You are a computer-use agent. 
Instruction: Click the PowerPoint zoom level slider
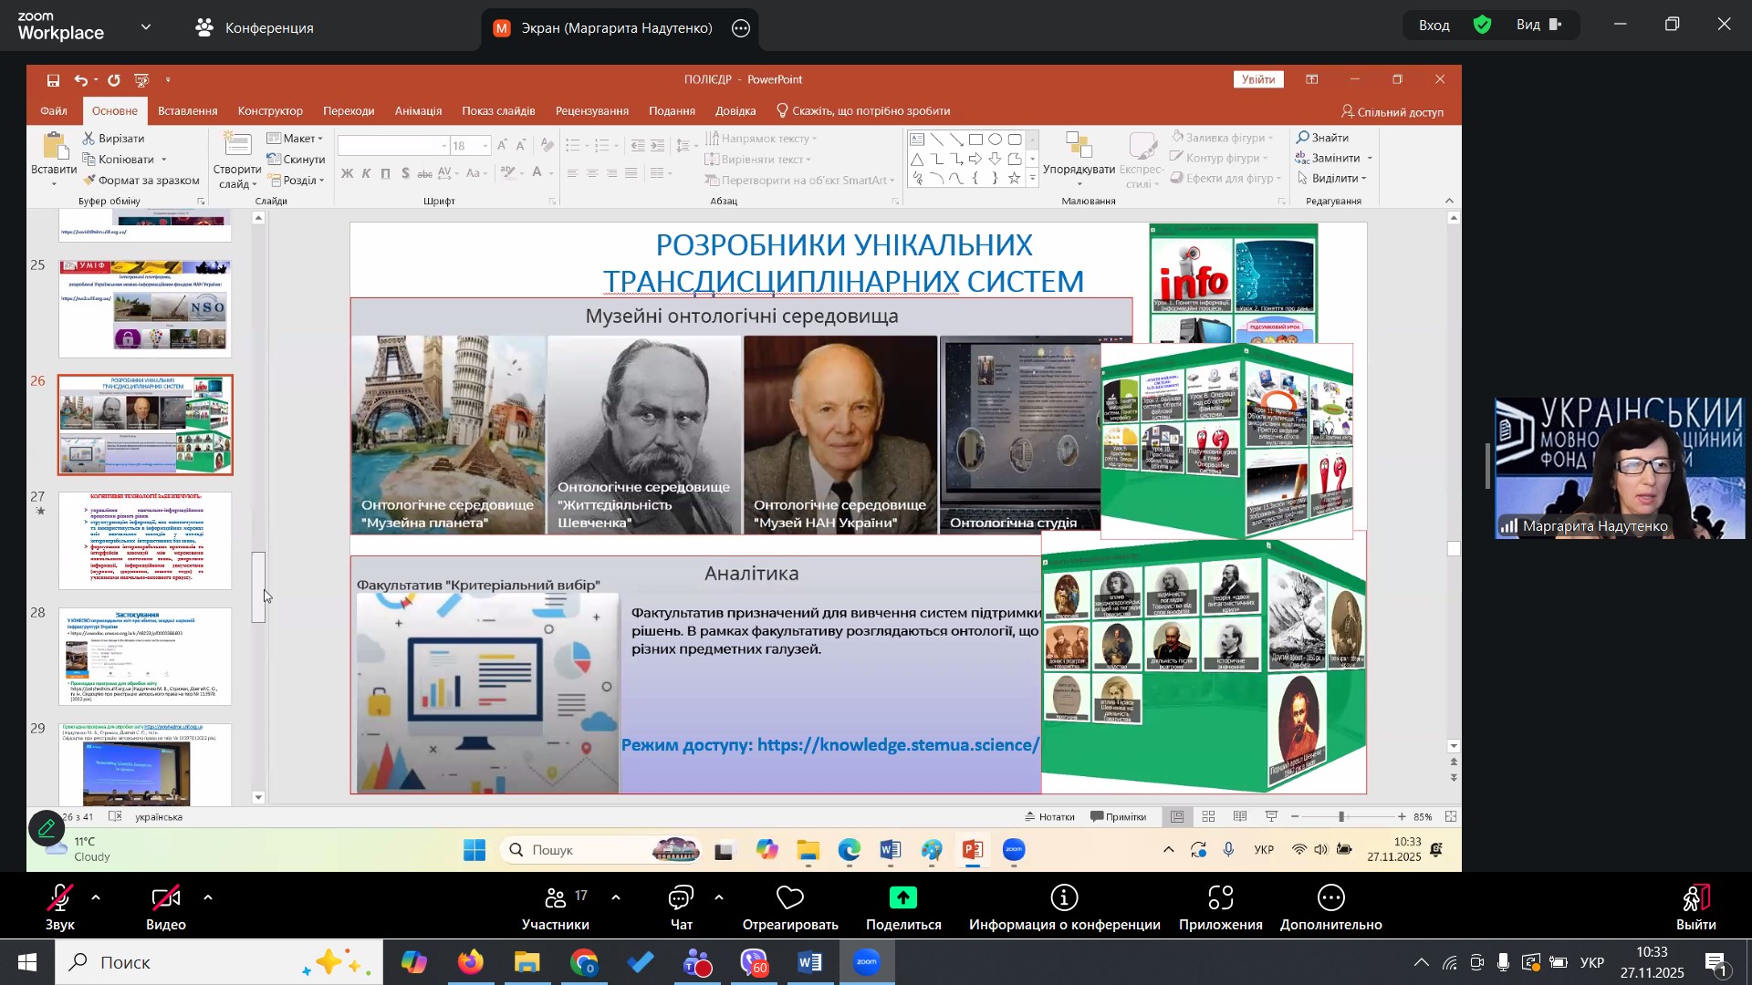point(1341,817)
